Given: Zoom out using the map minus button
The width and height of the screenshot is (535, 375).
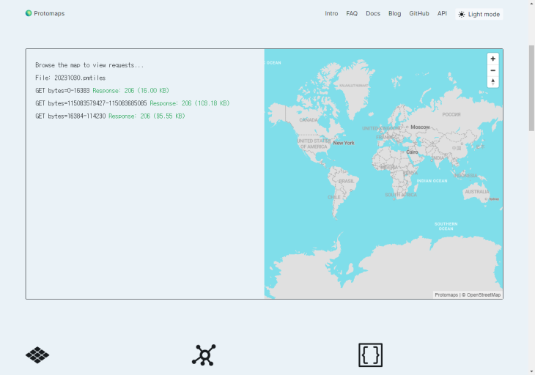Looking at the screenshot, I should pos(492,70).
